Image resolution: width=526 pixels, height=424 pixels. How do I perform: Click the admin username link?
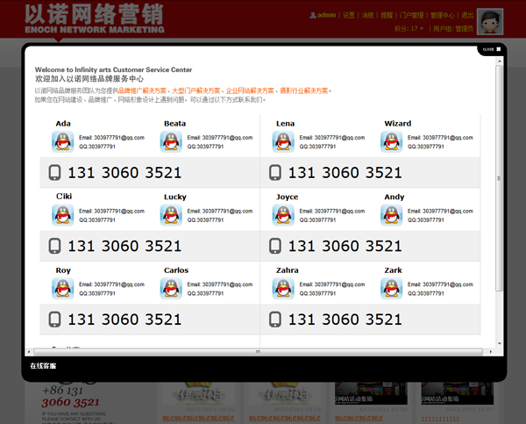[326, 15]
